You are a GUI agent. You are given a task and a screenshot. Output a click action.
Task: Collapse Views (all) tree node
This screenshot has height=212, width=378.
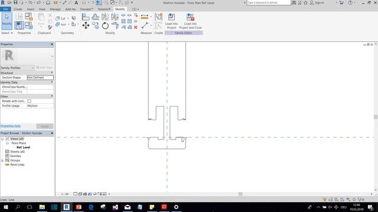point(2,139)
